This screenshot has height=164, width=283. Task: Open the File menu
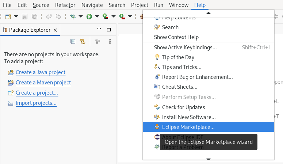pos(7,5)
